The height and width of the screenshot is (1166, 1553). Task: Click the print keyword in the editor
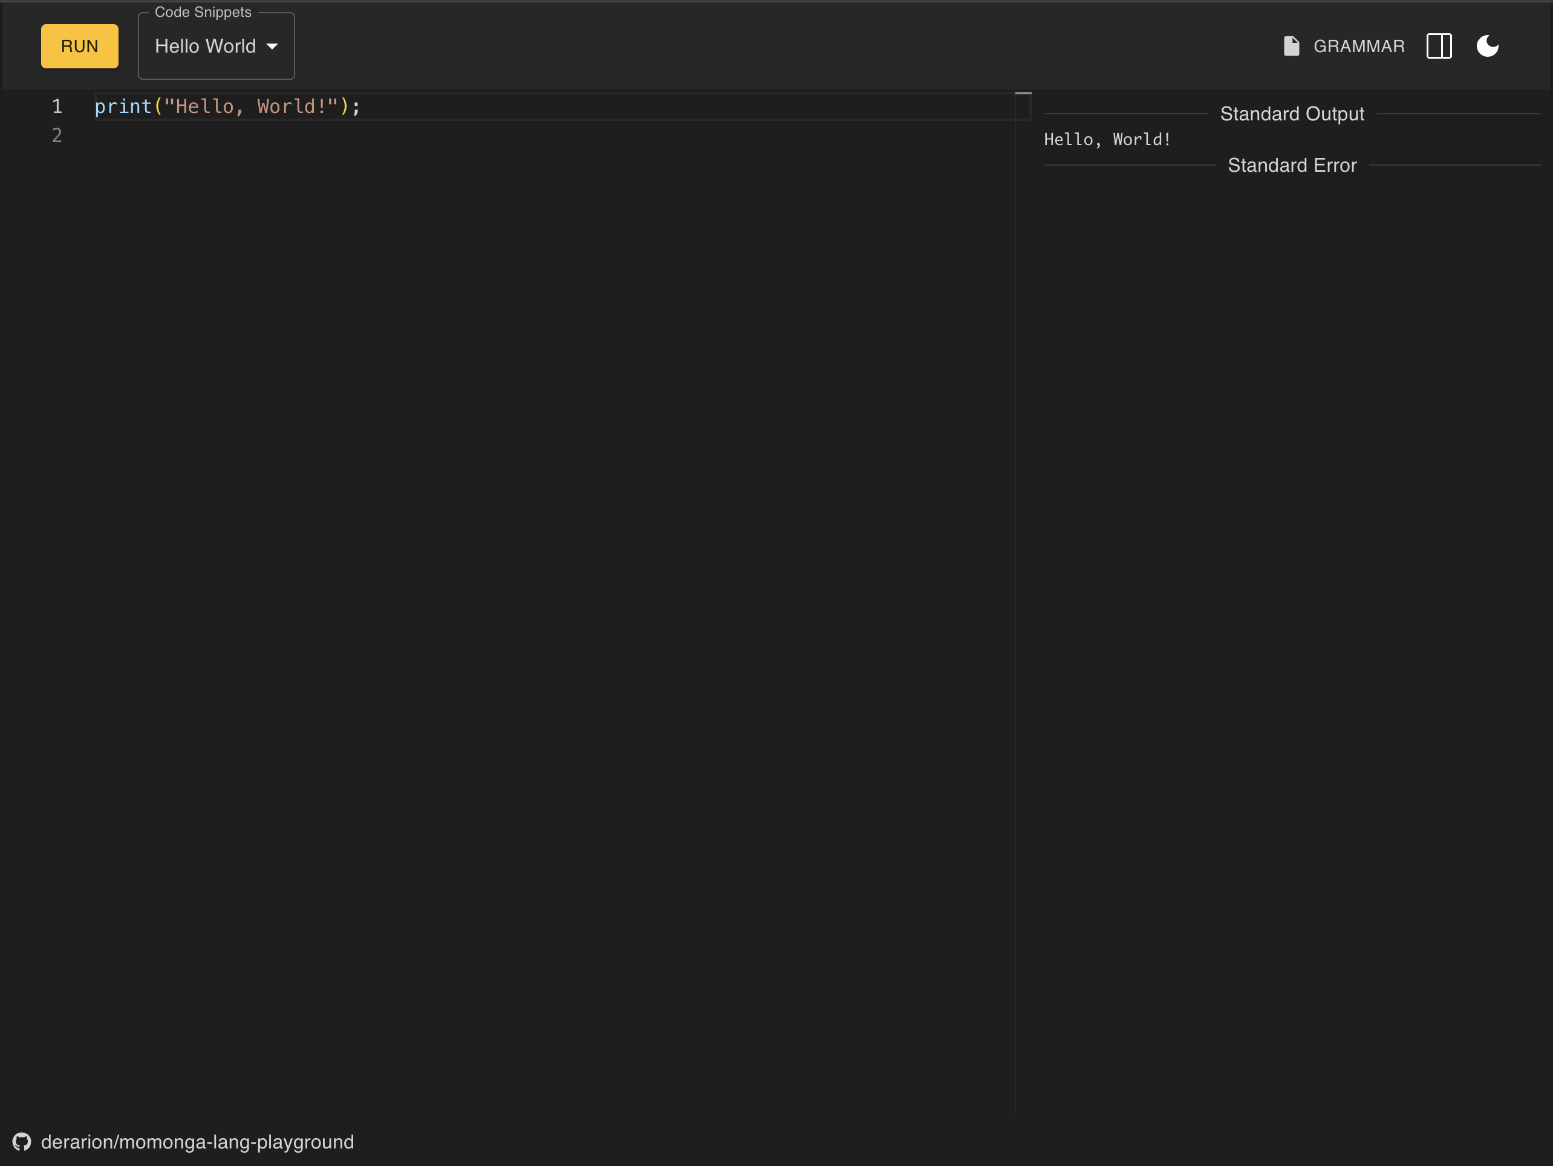point(123,106)
